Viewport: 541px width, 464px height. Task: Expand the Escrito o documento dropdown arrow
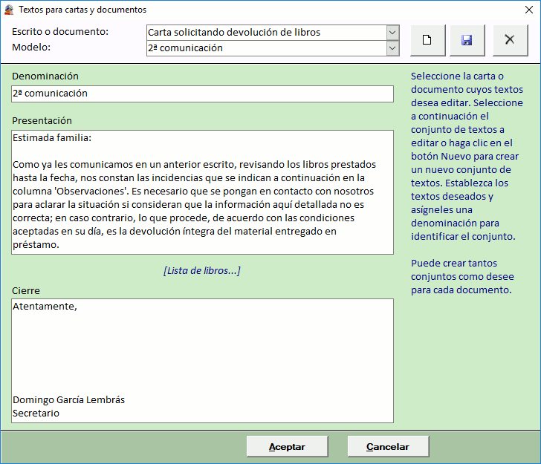pyautogui.click(x=392, y=33)
